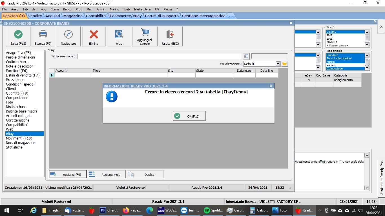This screenshot has height=216, width=385.
Task: Open the Gestione messaggistica tab
Action: click(204, 16)
